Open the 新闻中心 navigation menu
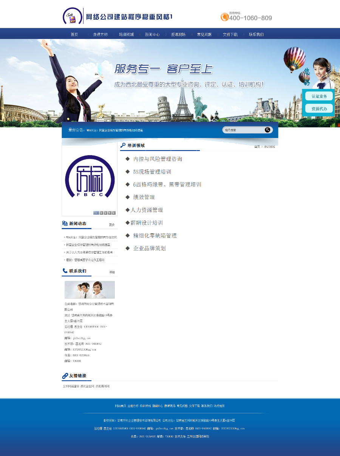 coord(152,34)
